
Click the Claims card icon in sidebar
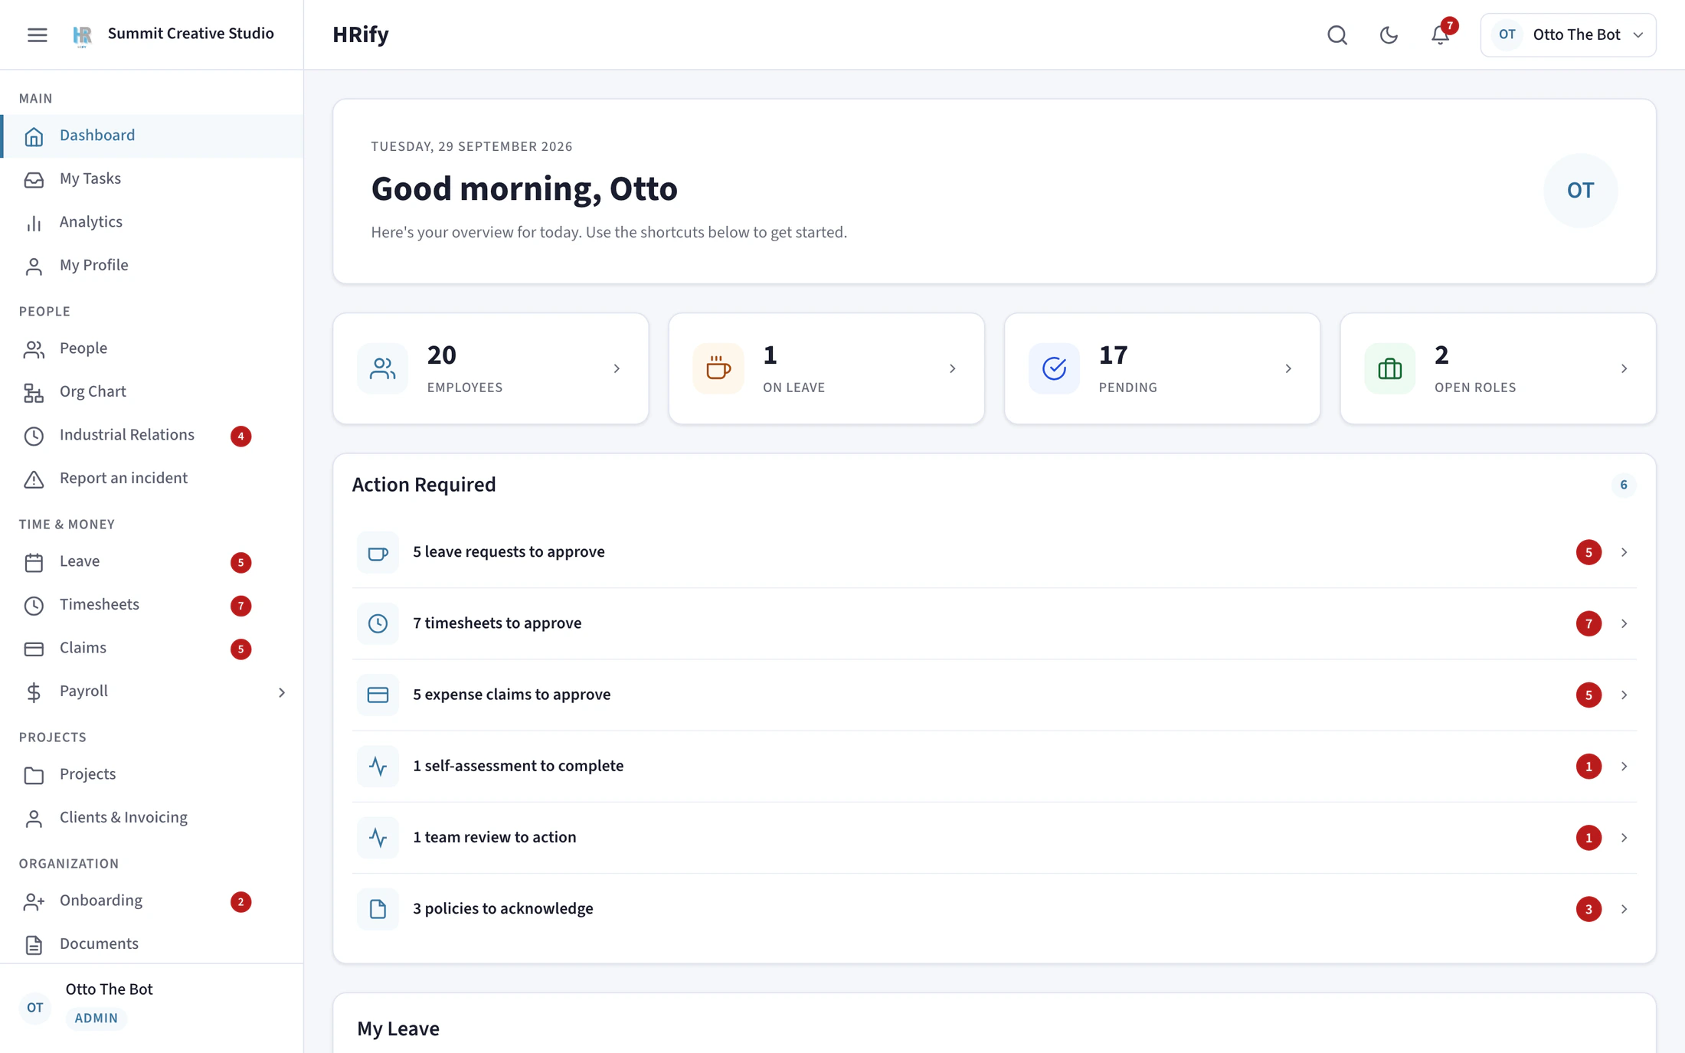click(34, 649)
